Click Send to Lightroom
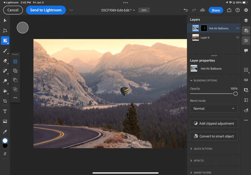The width and height of the screenshot is (251, 175). click(x=46, y=10)
